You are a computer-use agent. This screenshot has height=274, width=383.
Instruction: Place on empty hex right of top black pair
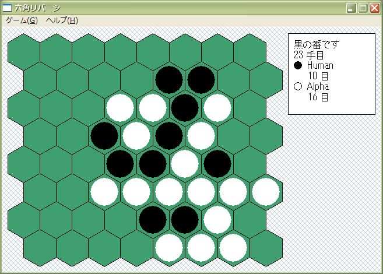[234, 80]
